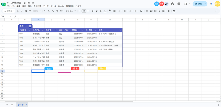Open the データ menu

(x=46, y=6)
